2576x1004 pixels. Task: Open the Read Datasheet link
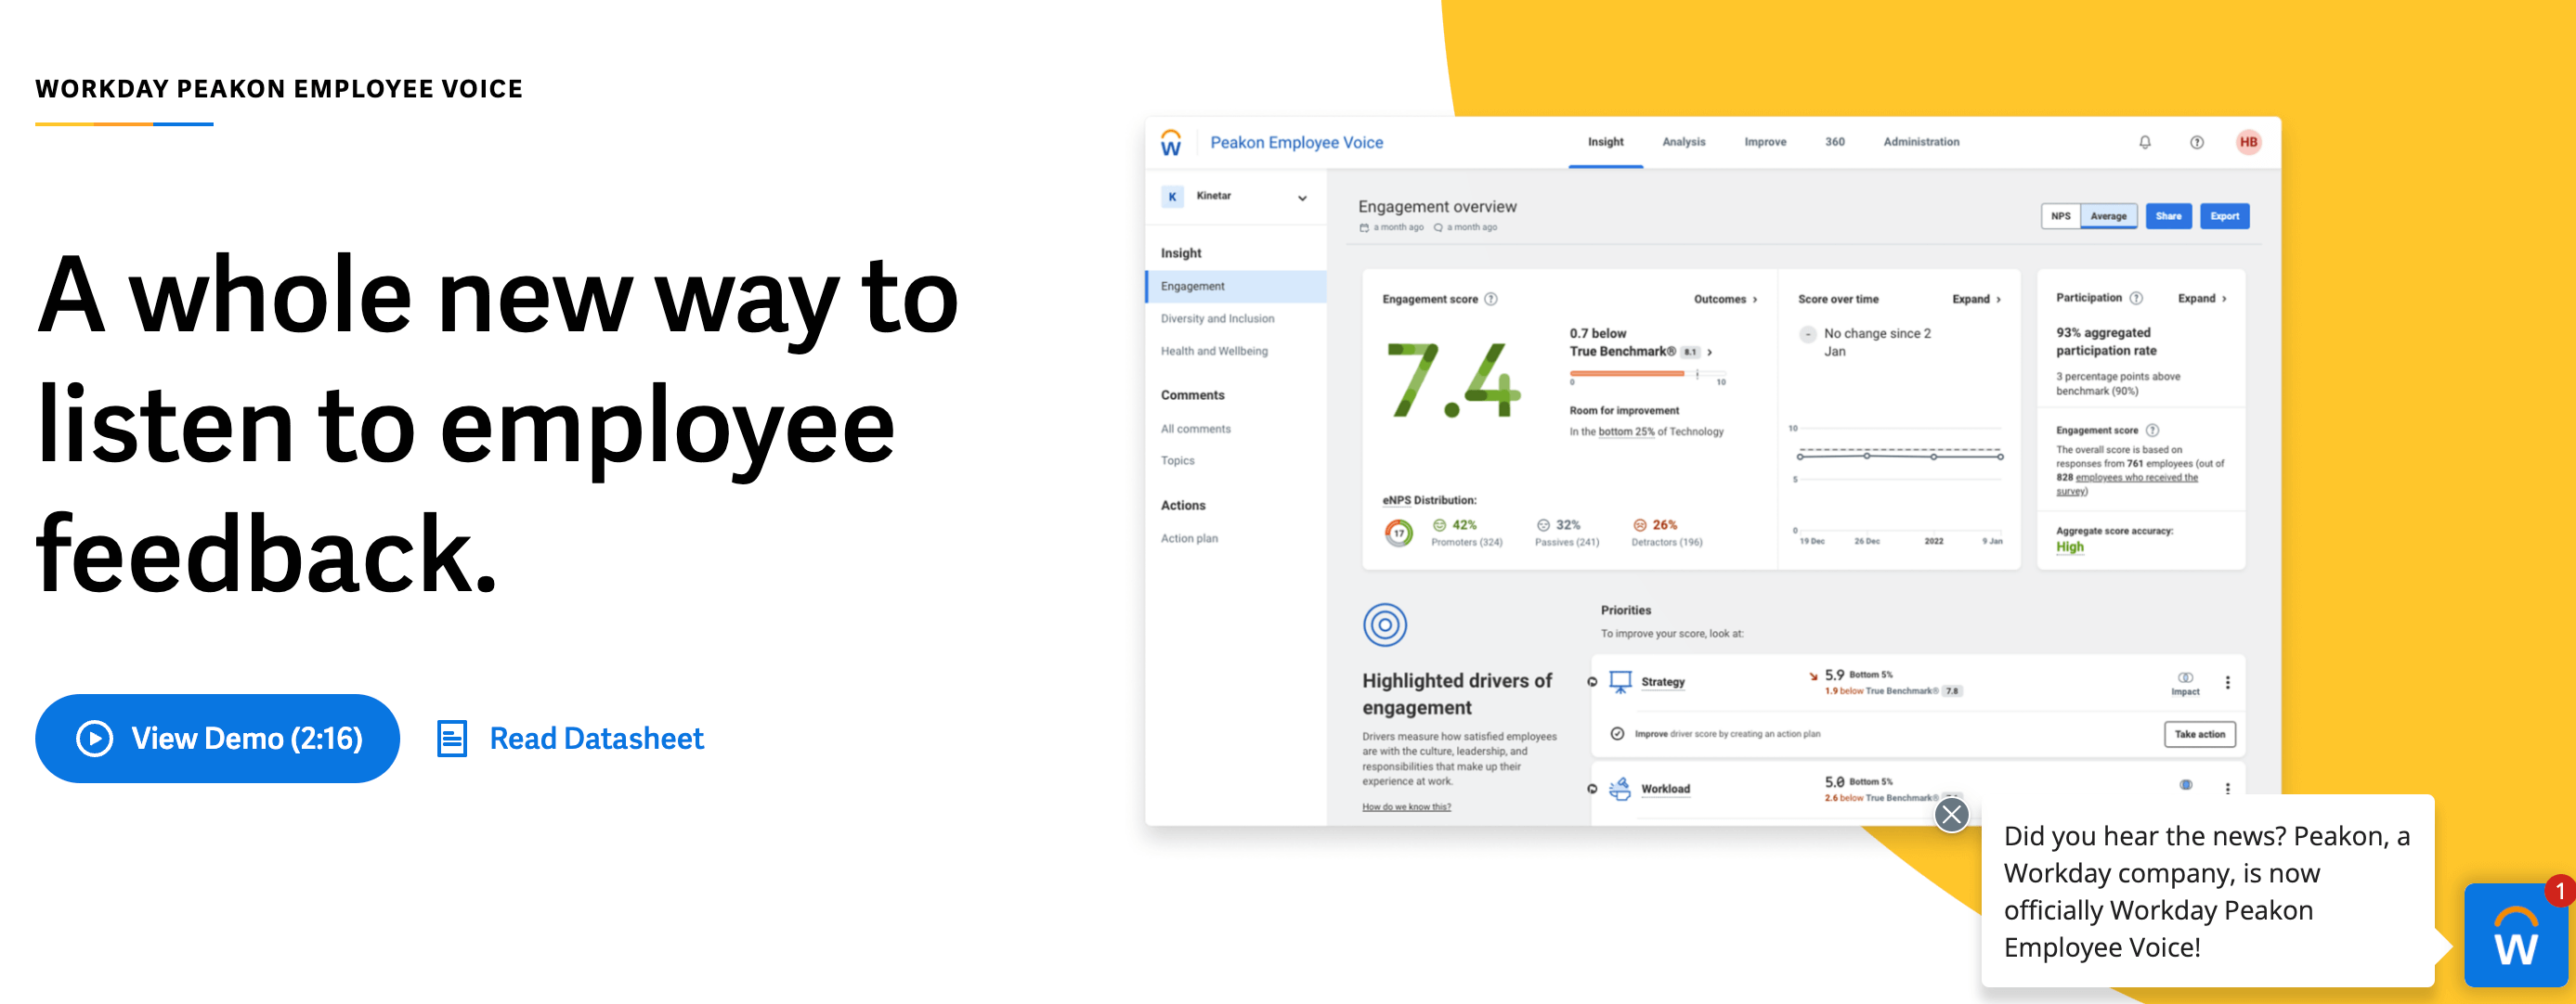pyautogui.click(x=596, y=739)
